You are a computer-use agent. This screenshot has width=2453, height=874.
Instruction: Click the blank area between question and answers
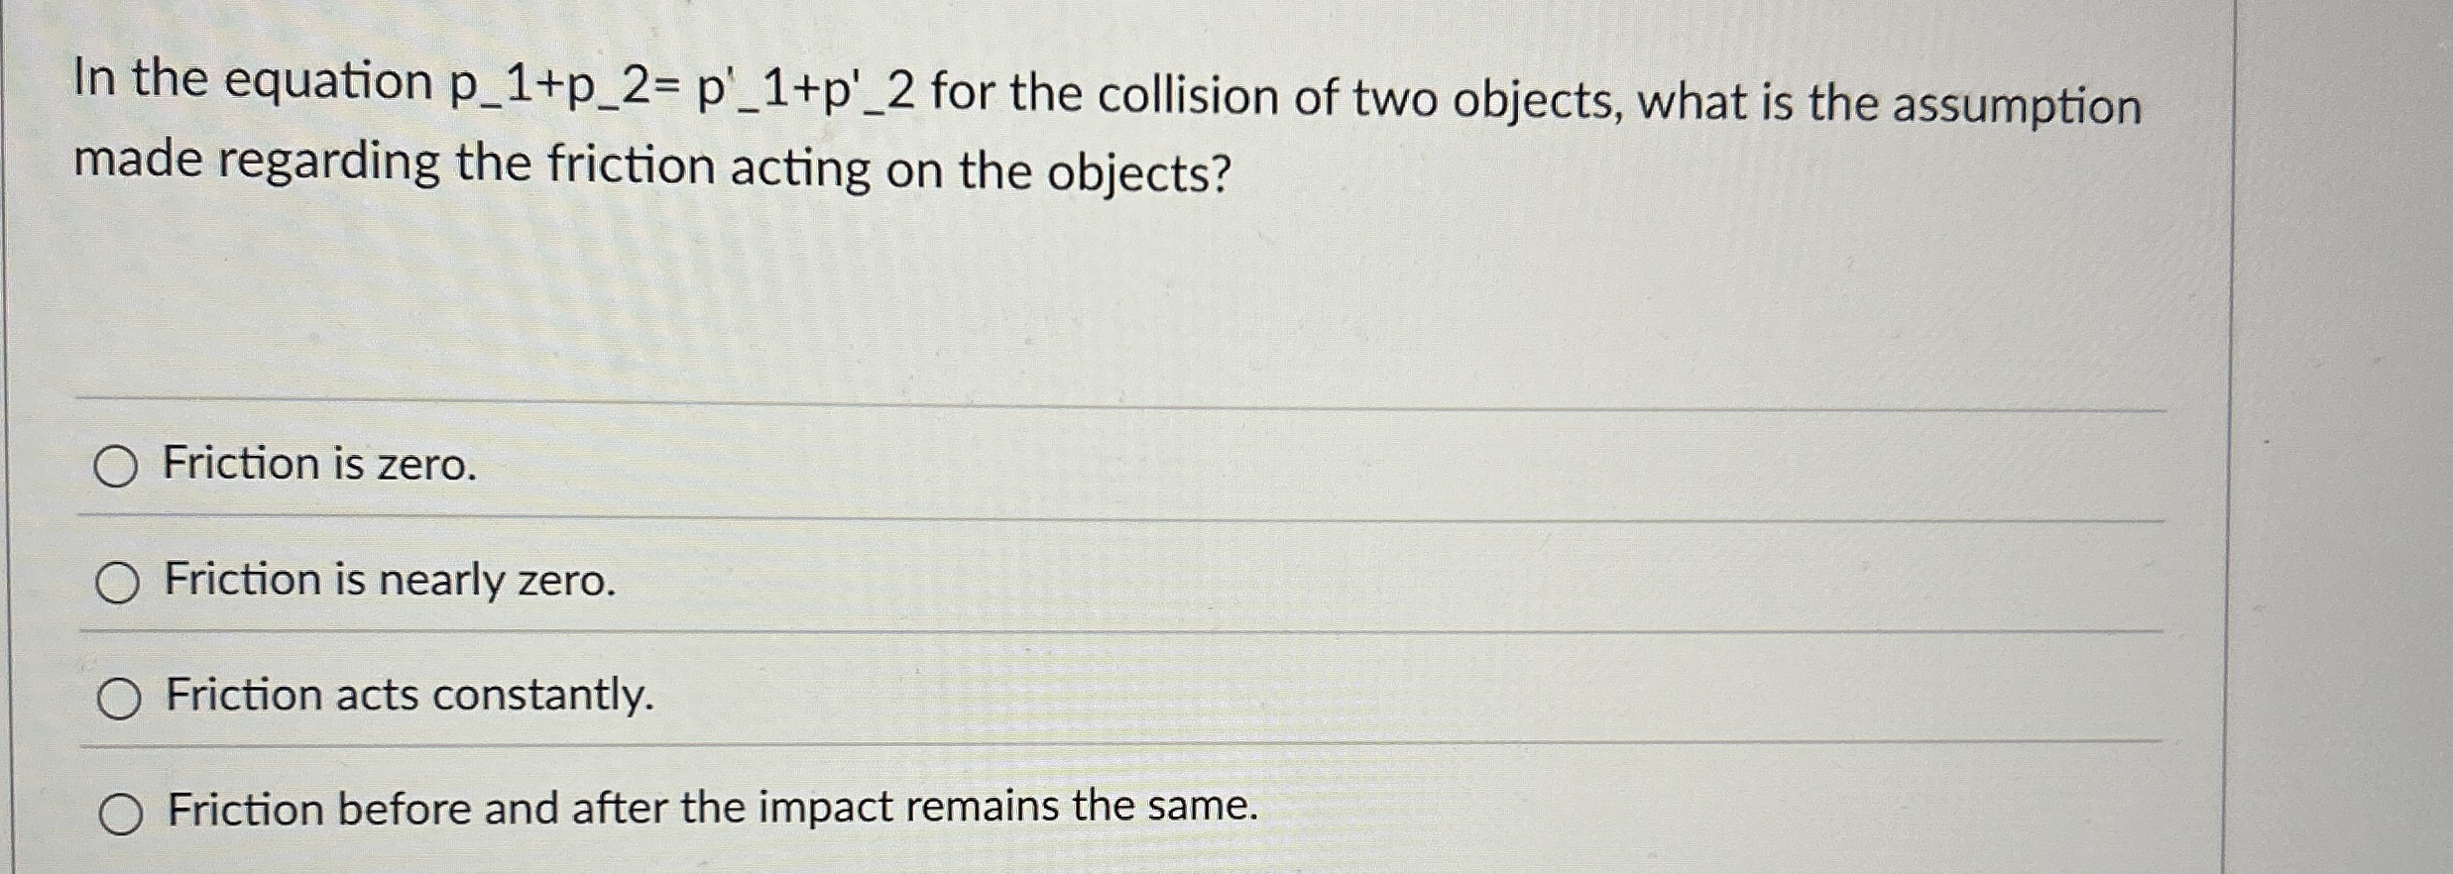point(1091,297)
